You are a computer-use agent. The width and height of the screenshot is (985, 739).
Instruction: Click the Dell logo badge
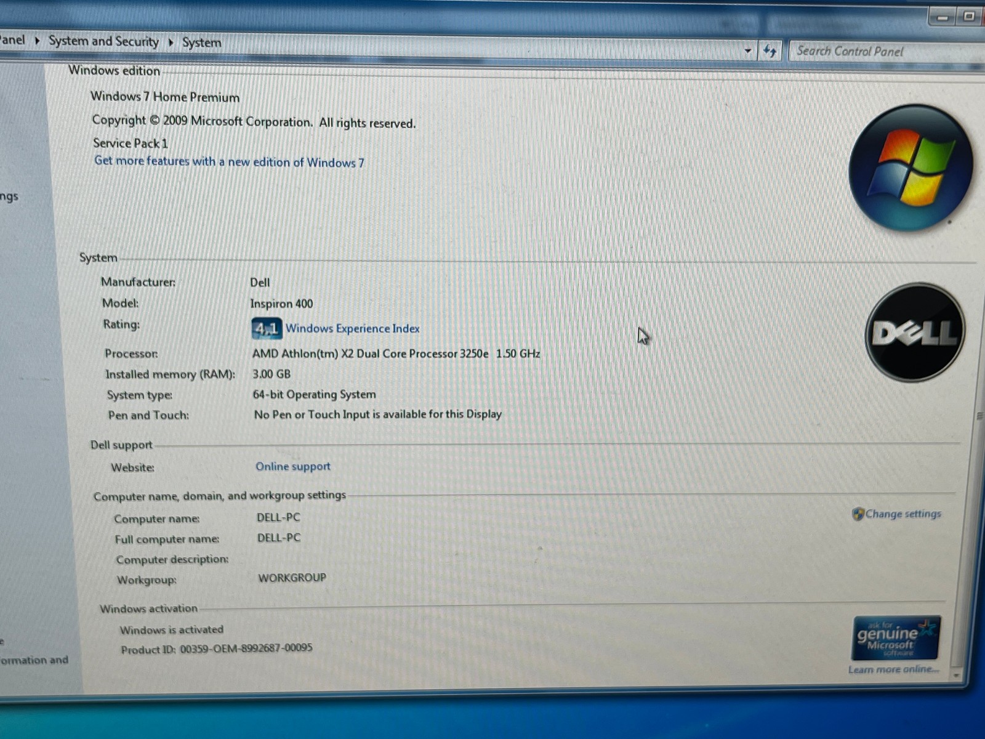(x=915, y=333)
